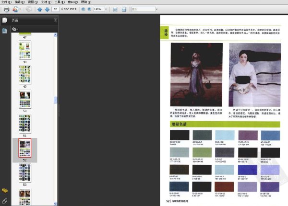Screen dimensions: 288x206
Task: Click the thumbnail scrollbar down arrow
Action: click(x=55, y=204)
